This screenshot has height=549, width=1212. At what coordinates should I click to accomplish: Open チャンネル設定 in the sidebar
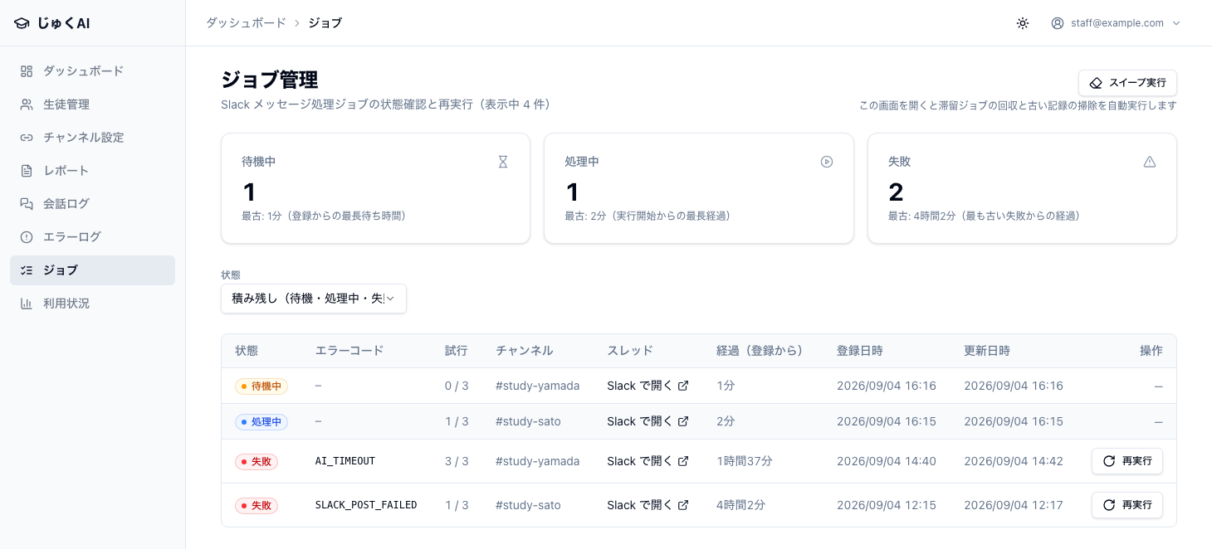tap(92, 138)
